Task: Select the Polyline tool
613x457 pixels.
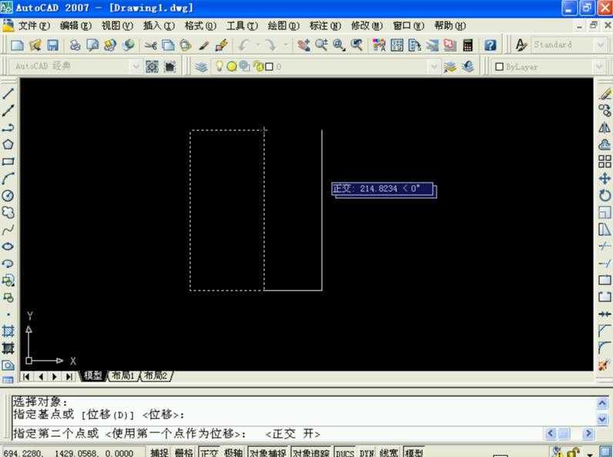Action: coord(8,128)
